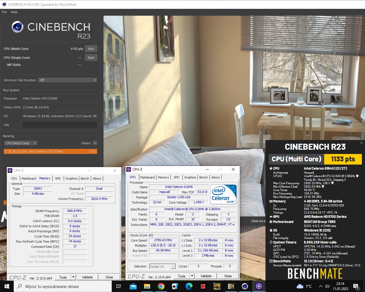Expand the ranking Details dropdown
The height and width of the screenshot is (292, 365).
(x=95, y=143)
